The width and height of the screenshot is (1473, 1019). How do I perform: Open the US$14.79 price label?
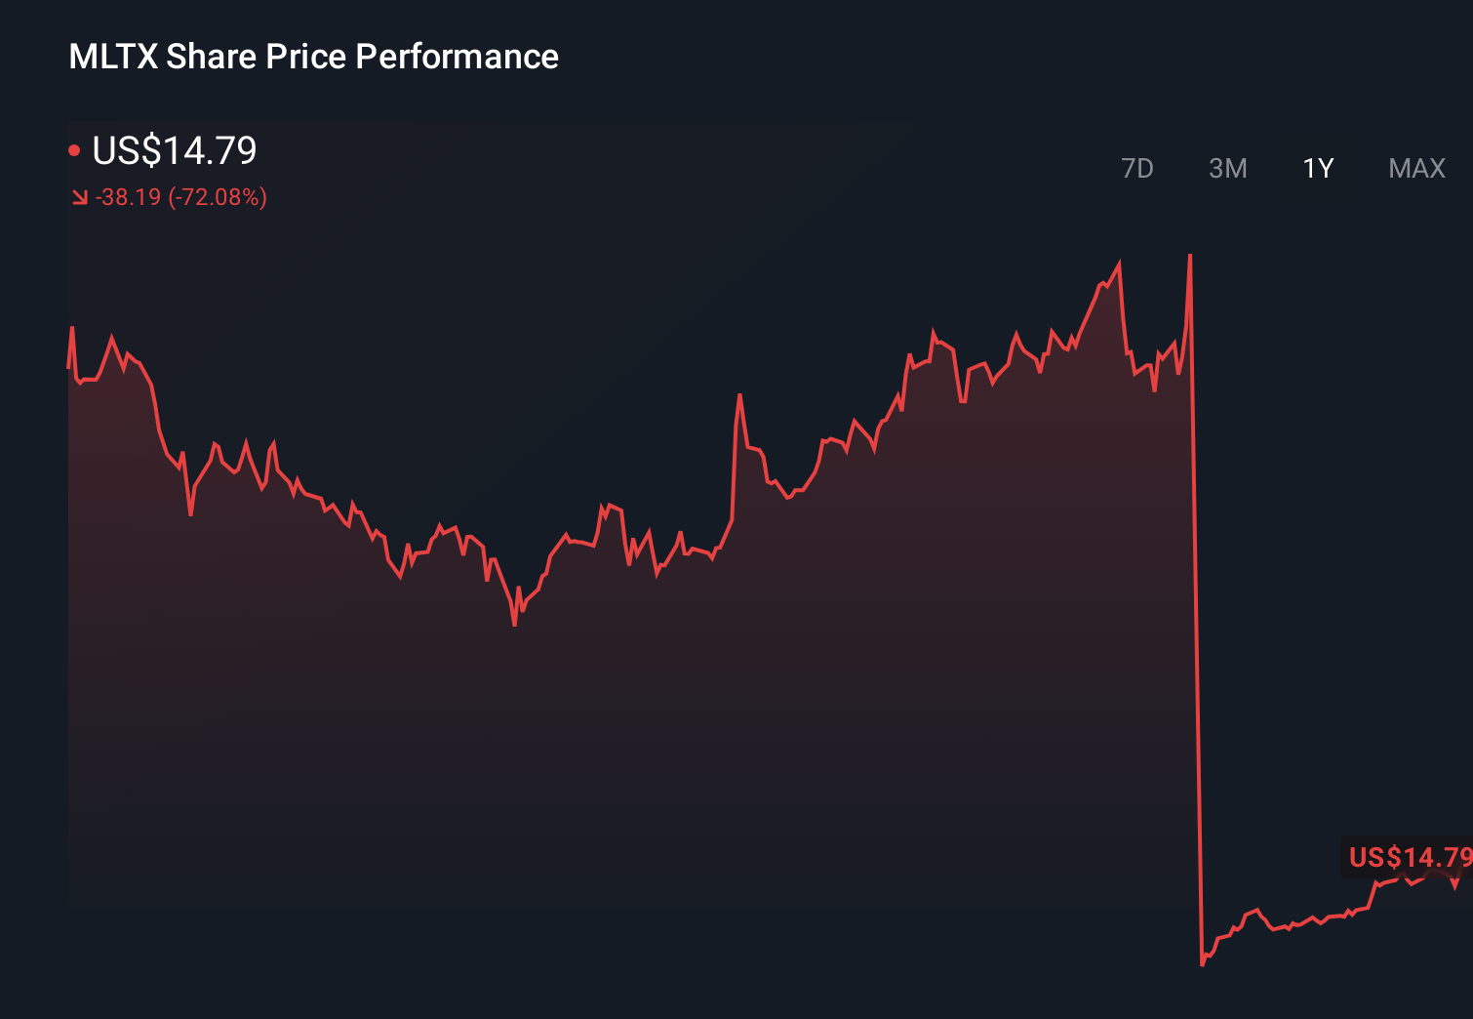coord(174,150)
